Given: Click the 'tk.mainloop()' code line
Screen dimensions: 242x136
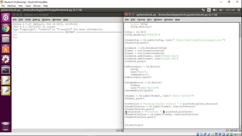Looking at the screenshot, I should point(134,125).
